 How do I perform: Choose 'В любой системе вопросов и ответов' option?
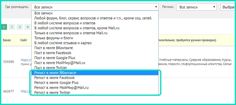coord(95,23)
